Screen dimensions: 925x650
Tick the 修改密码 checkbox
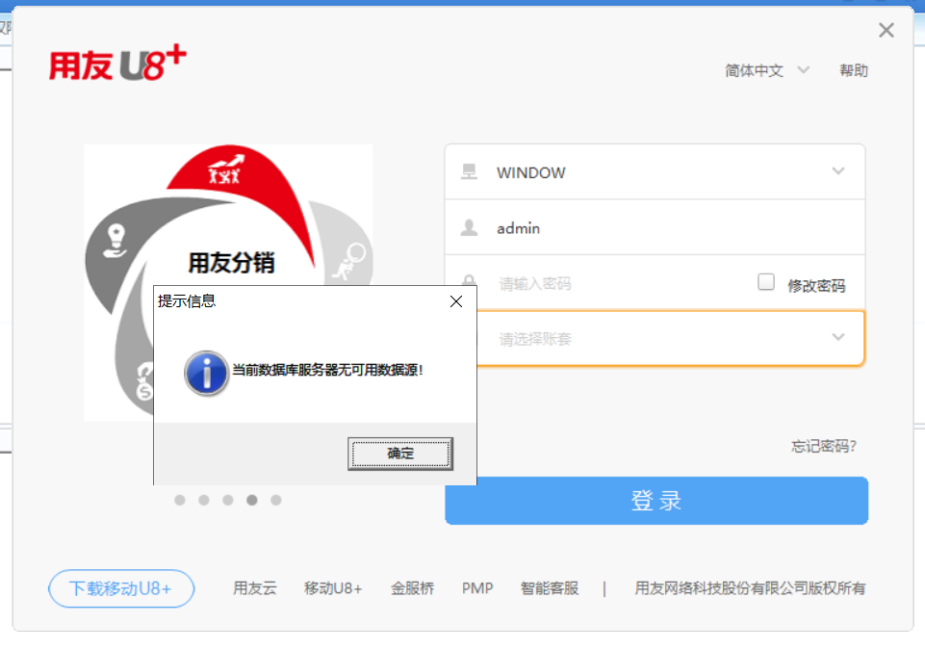[766, 281]
